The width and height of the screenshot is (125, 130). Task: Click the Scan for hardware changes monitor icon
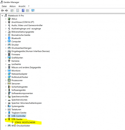(x=33, y=10)
